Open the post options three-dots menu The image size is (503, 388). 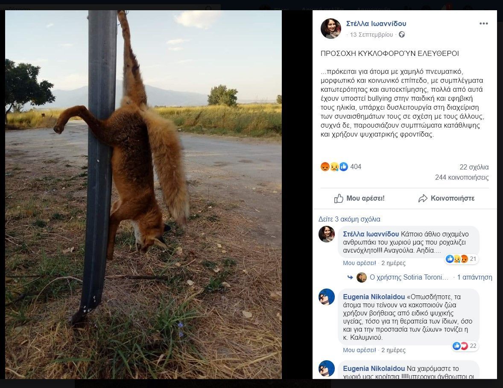(x=483, y=23)
